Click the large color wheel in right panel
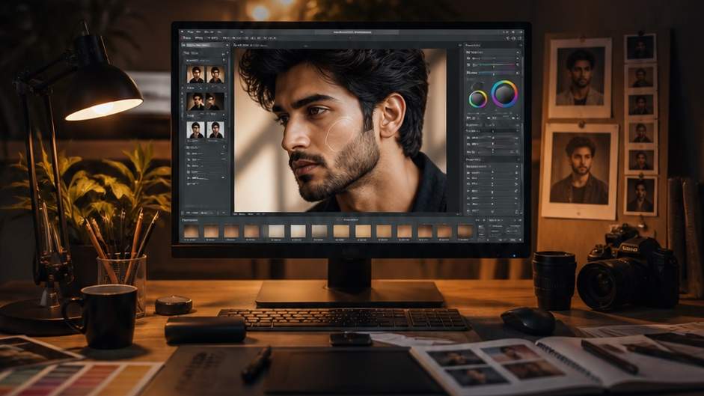Viewport: 704px width, 396px height. click(504, 94)
